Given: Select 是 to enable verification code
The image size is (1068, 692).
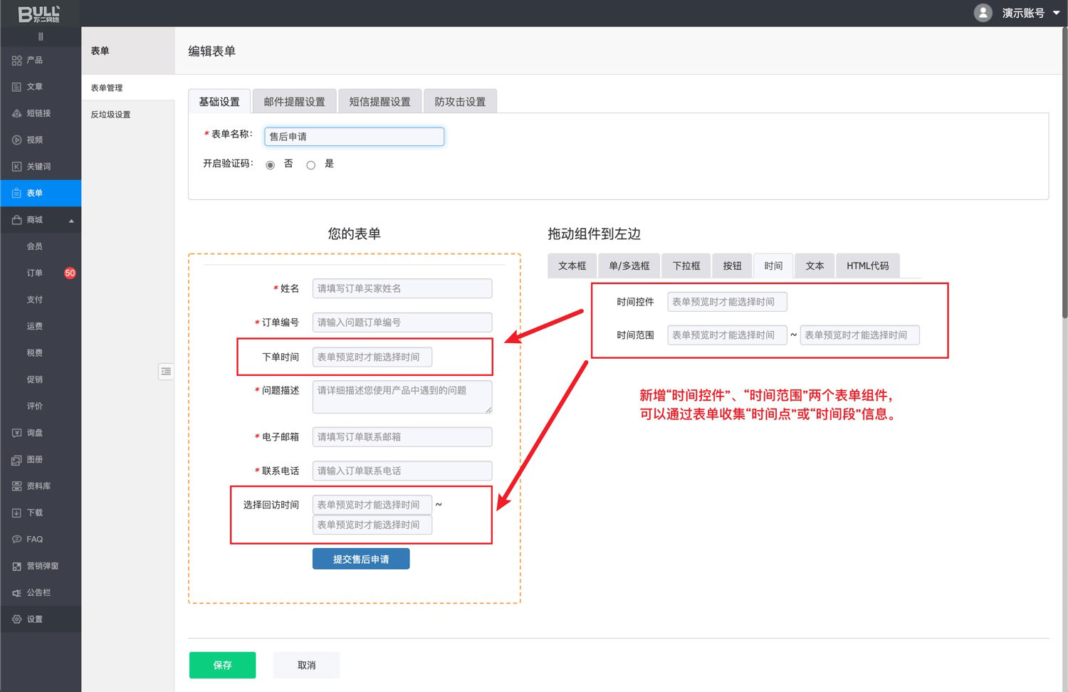Looking at the screenshot, I should coord(311,165).
